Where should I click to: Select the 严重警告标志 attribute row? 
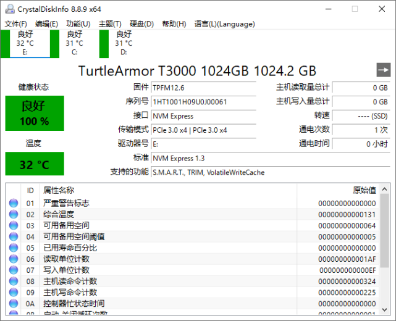[192, 203]
